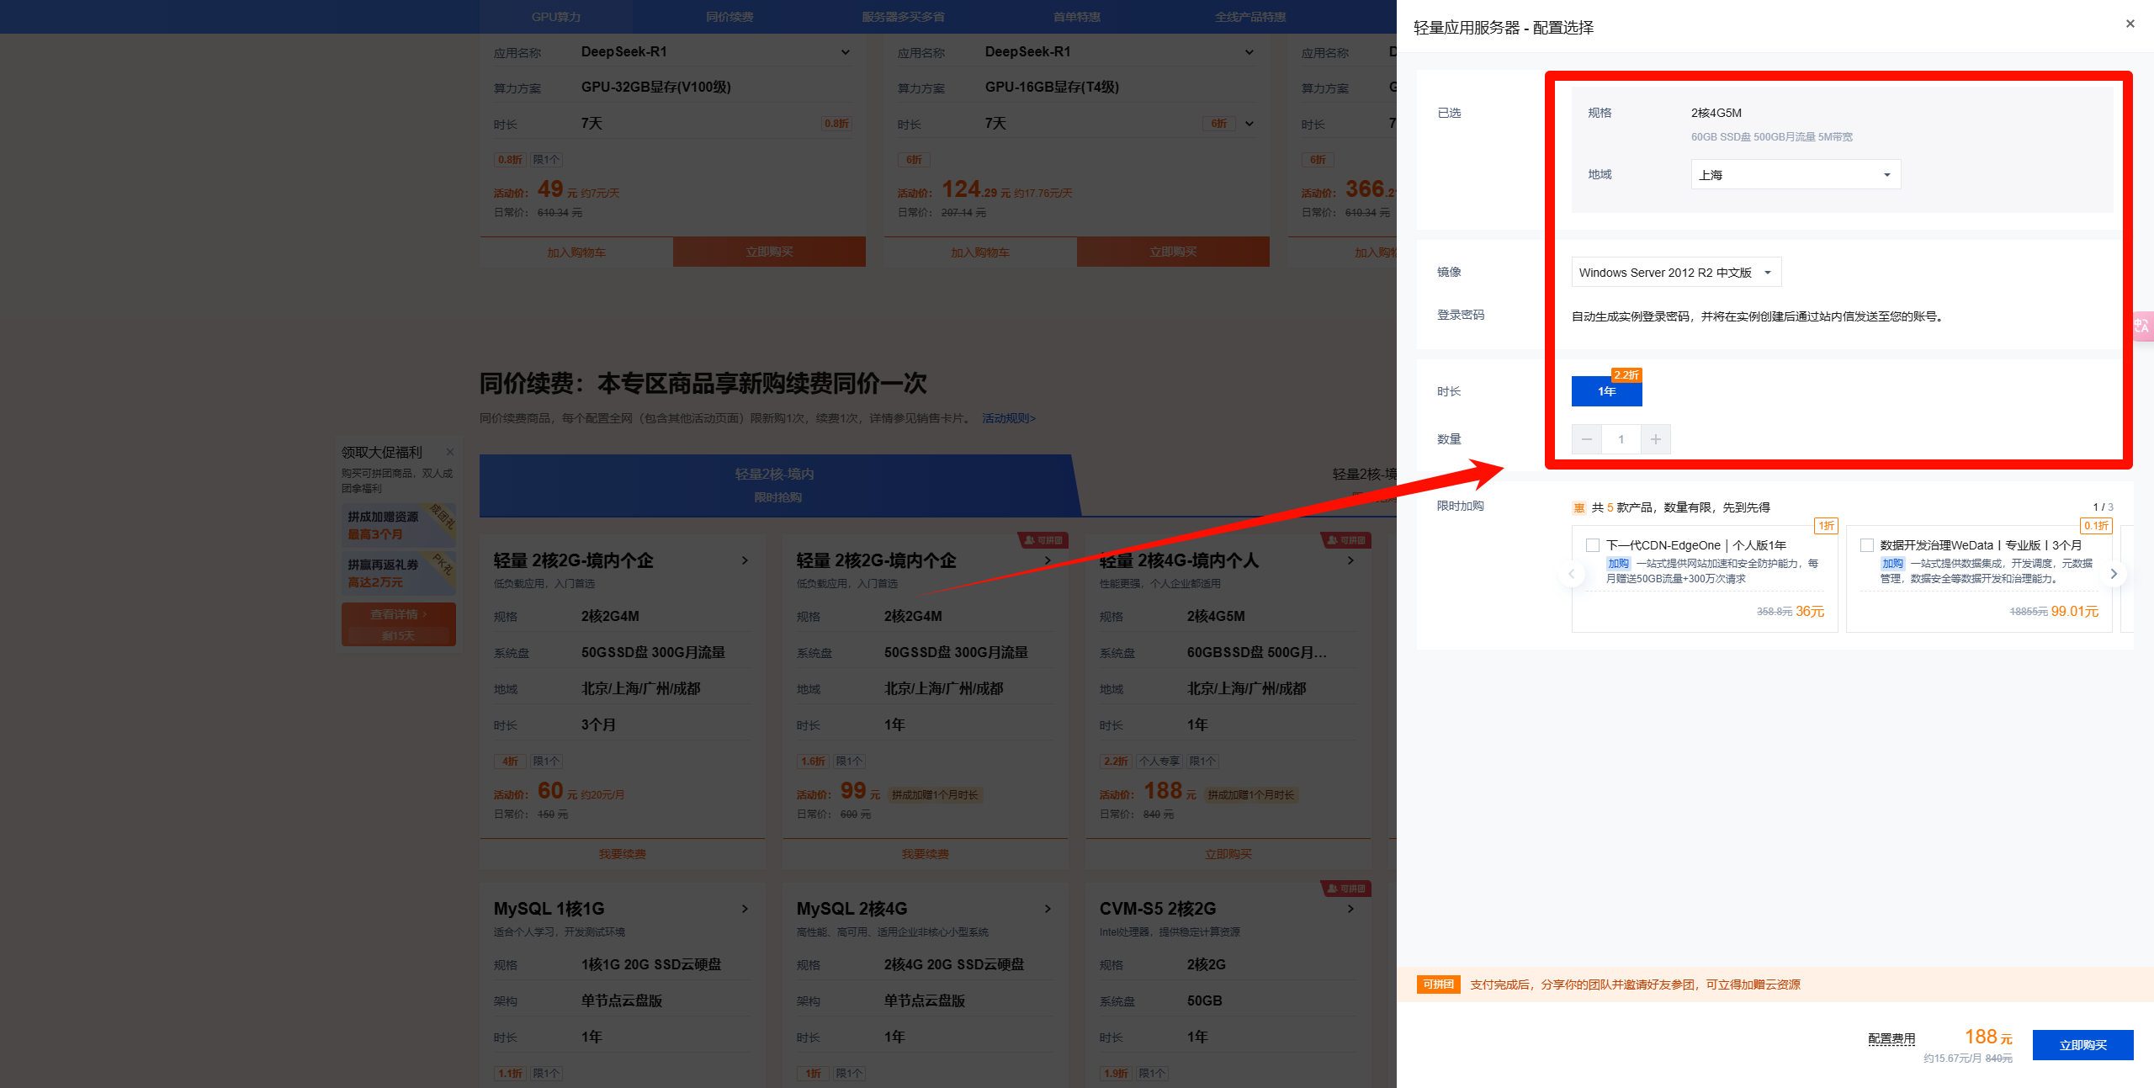The height and width of the screenshot is (1088, 2154).
Task: Expand details of 轻量 2核4G-境内个人 card
Action: click(1350, 560)
